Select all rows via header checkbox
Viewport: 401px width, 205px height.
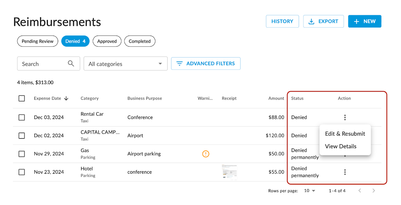[x=22, y=98]
